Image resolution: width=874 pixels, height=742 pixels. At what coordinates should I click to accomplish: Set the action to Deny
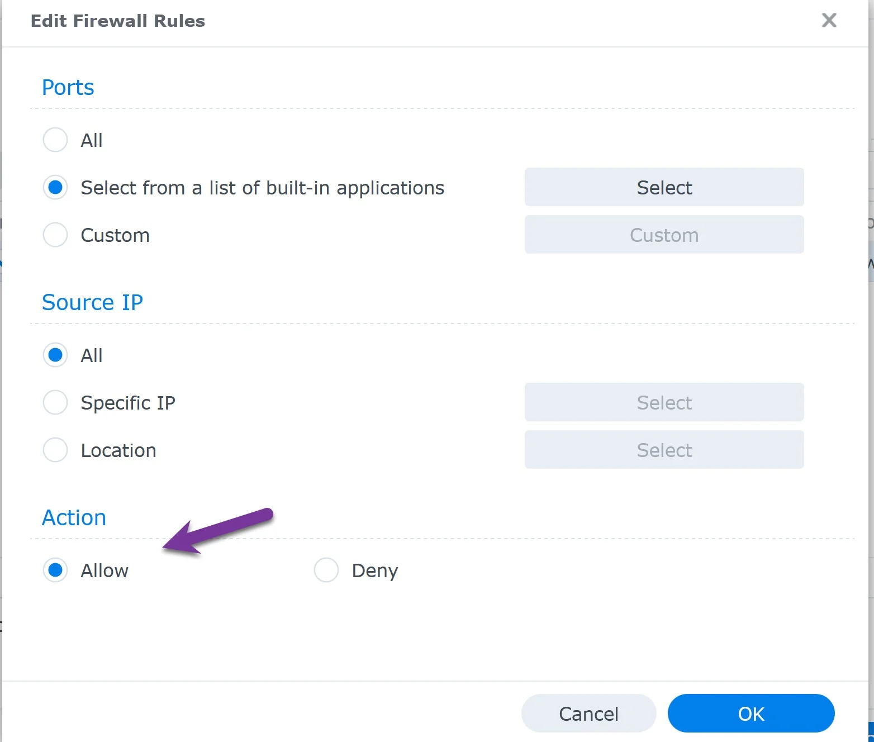[x=326, y=570]
